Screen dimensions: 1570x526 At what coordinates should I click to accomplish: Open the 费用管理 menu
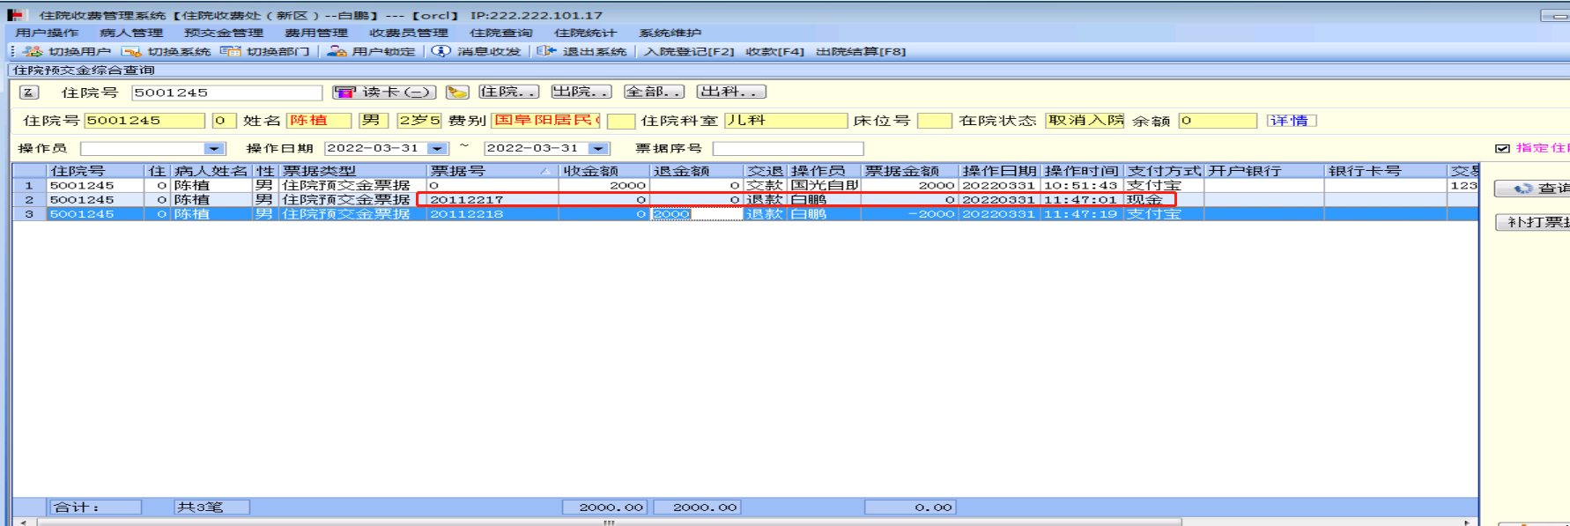click(316, 33)
